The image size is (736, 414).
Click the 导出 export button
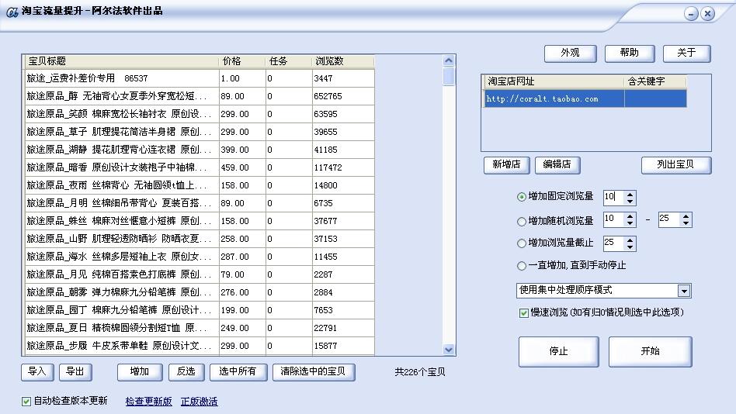click(75, 372)
